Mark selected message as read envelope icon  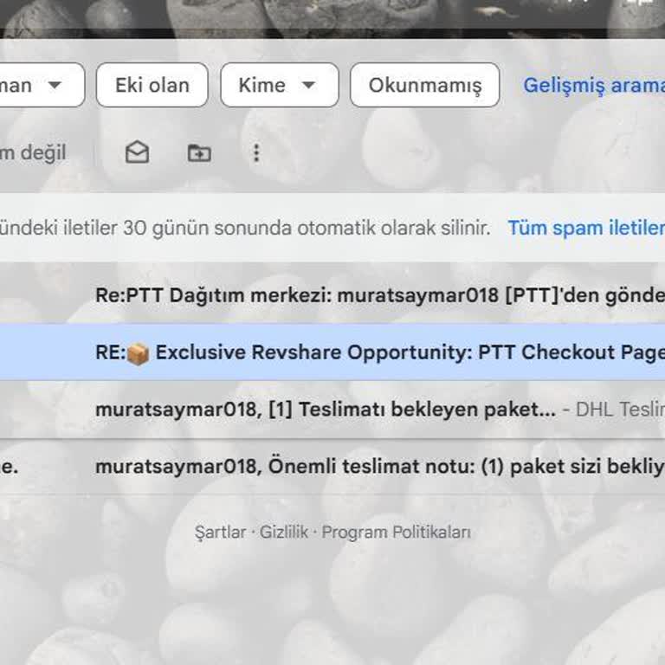[137, 152]
